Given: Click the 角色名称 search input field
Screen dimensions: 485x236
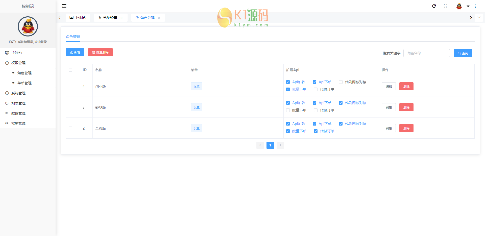Looking at the screenshot, I should click(426, 53).
